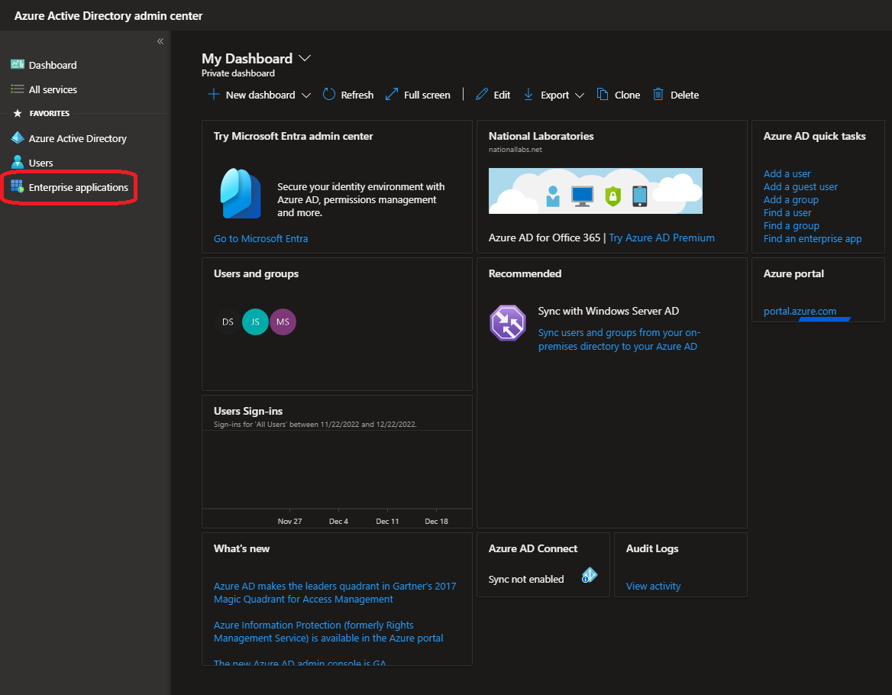Follow the Go to Microsoft Entra link
This screenshot has height=695, width=892.
[260, 239]
